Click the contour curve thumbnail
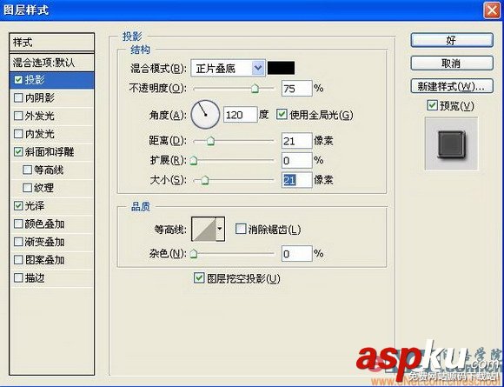The image size is (504, 387). click(x=204, y=229)
